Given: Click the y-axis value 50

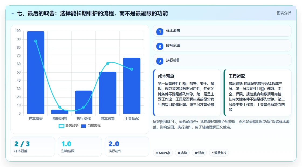Looking at the screenshot, I should pyautogui.click(x=19, y=72).
